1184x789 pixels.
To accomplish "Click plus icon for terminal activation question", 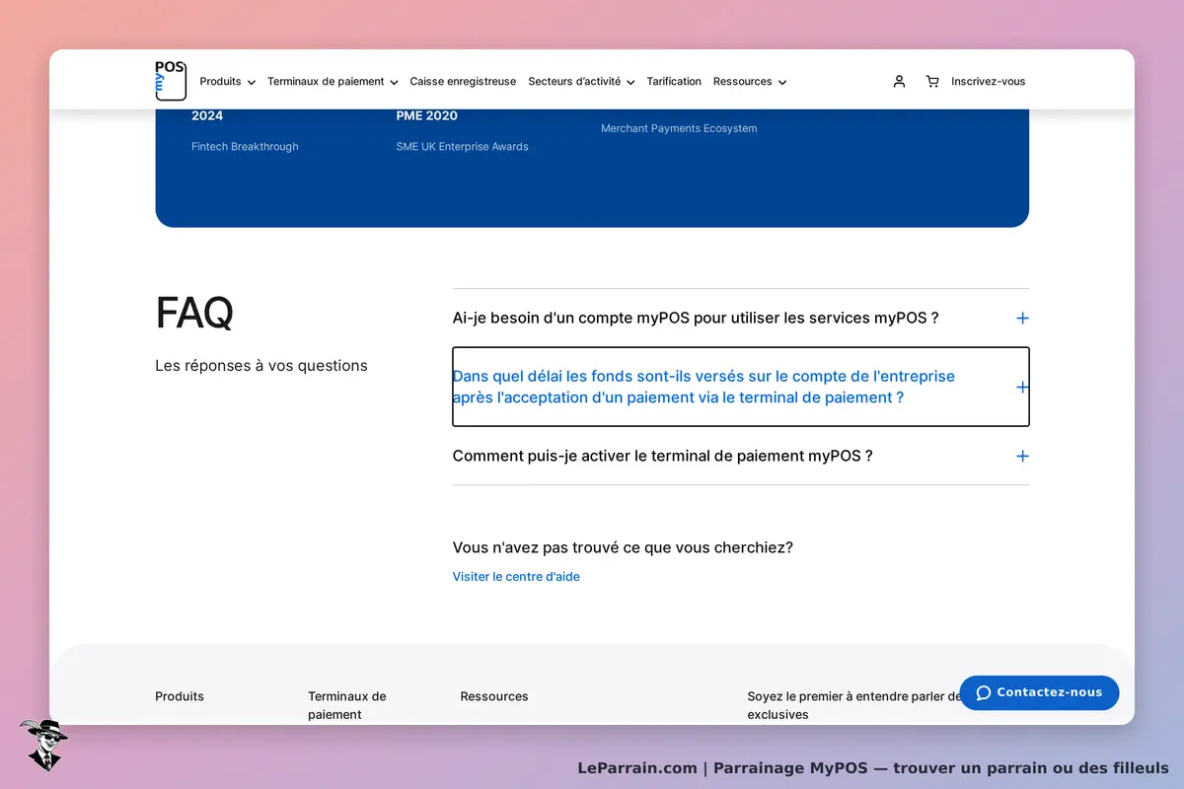I will (1022, 457).
